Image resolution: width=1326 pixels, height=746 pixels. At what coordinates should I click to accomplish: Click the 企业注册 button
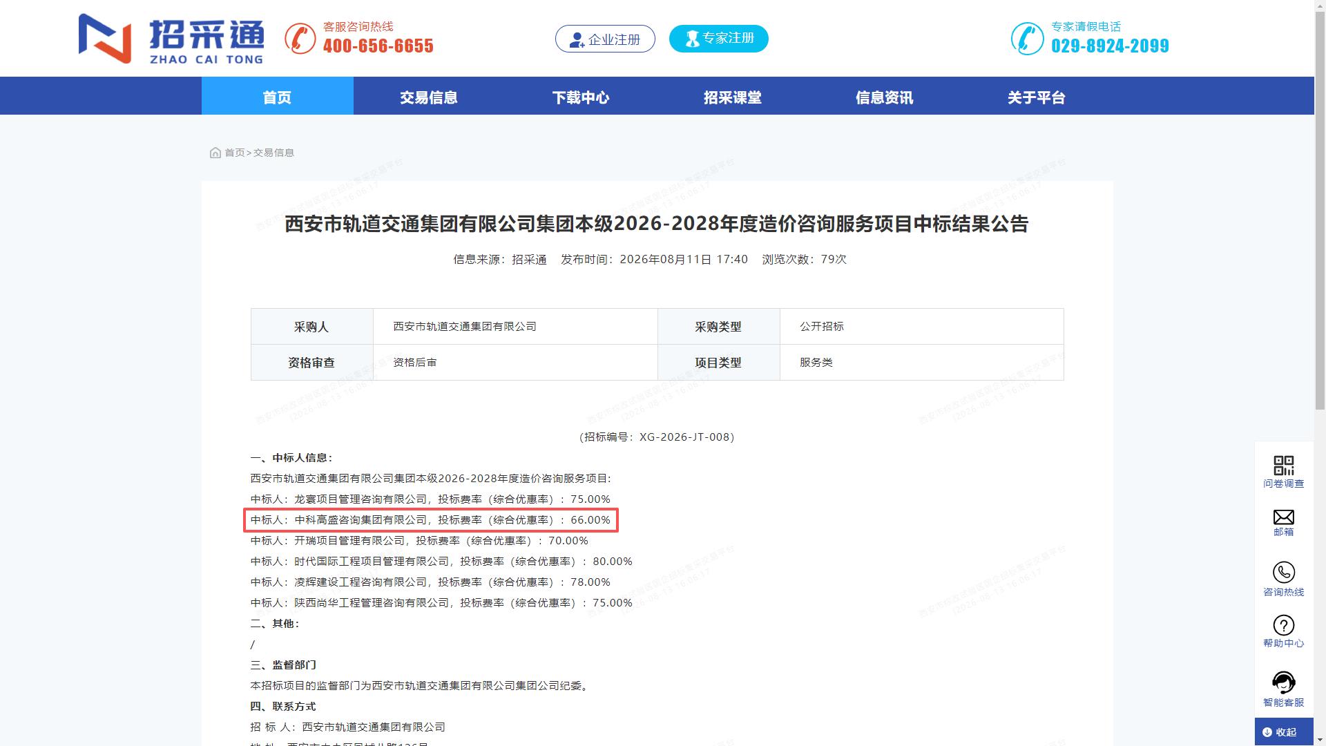tap(605, 39)
